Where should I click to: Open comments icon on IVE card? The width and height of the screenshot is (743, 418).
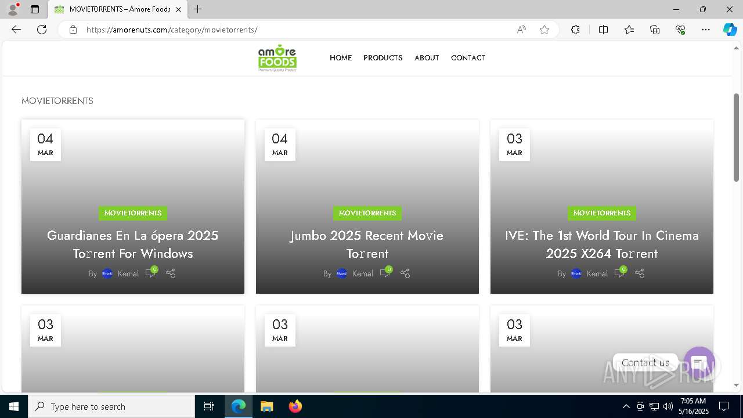coord(620,272)
